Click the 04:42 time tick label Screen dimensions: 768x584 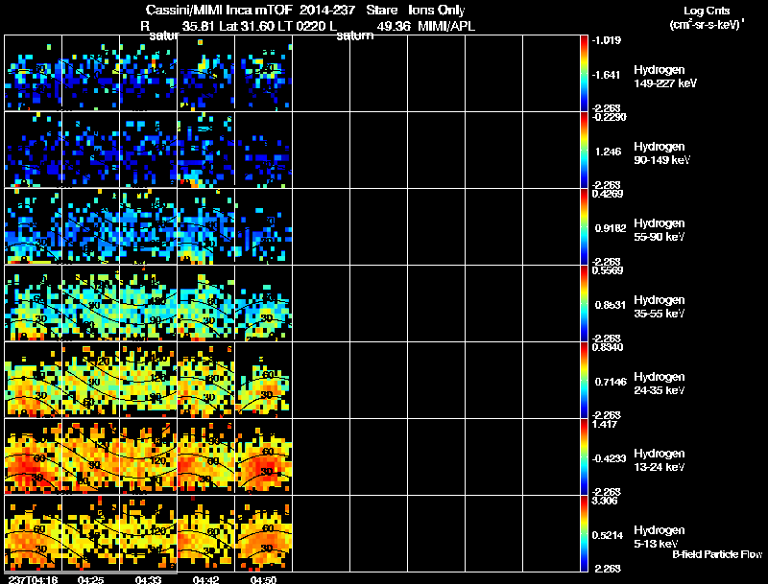205,578
